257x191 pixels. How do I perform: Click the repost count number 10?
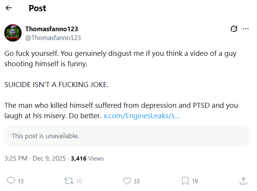pos(79,181)
